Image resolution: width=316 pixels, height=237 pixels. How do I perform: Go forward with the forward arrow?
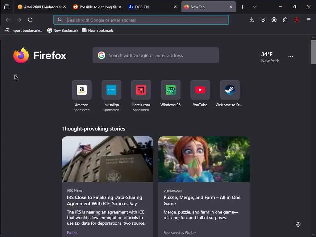19,20
